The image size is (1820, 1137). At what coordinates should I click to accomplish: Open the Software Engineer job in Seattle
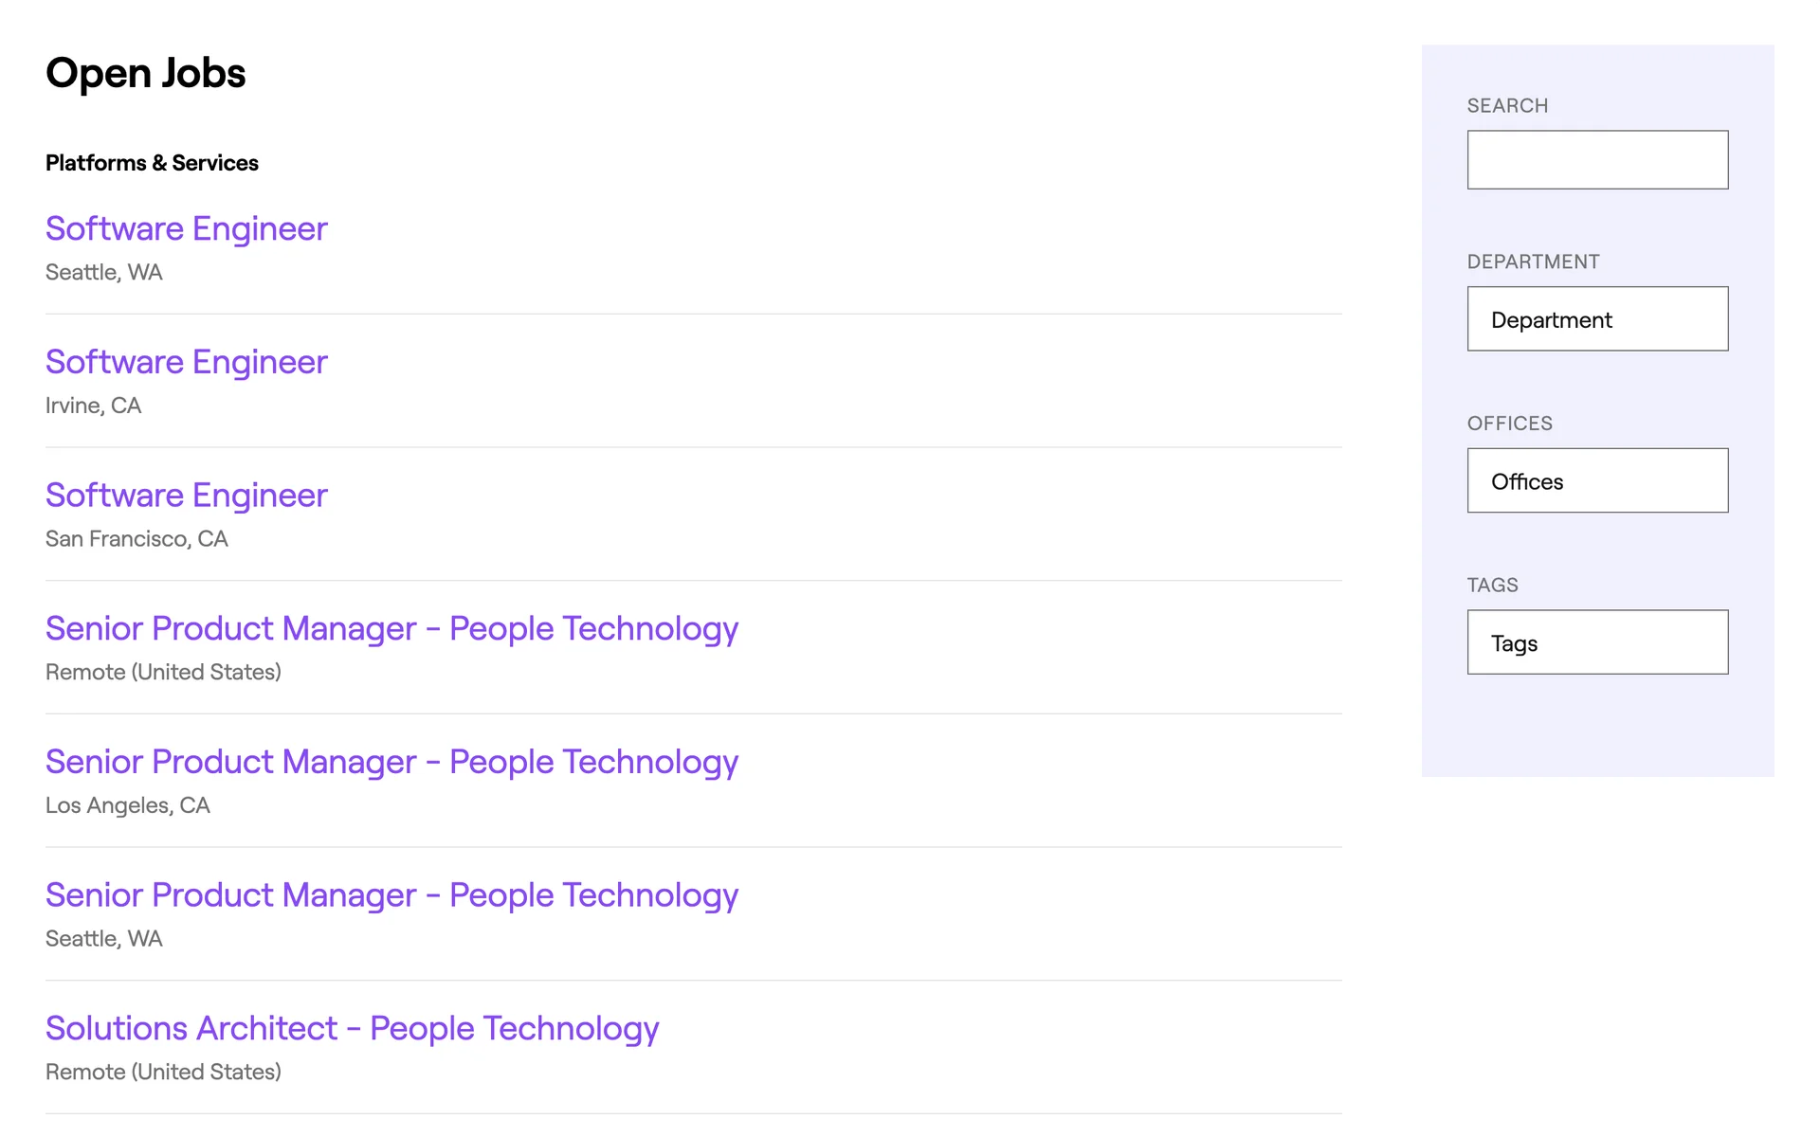[x=186, y=228]
